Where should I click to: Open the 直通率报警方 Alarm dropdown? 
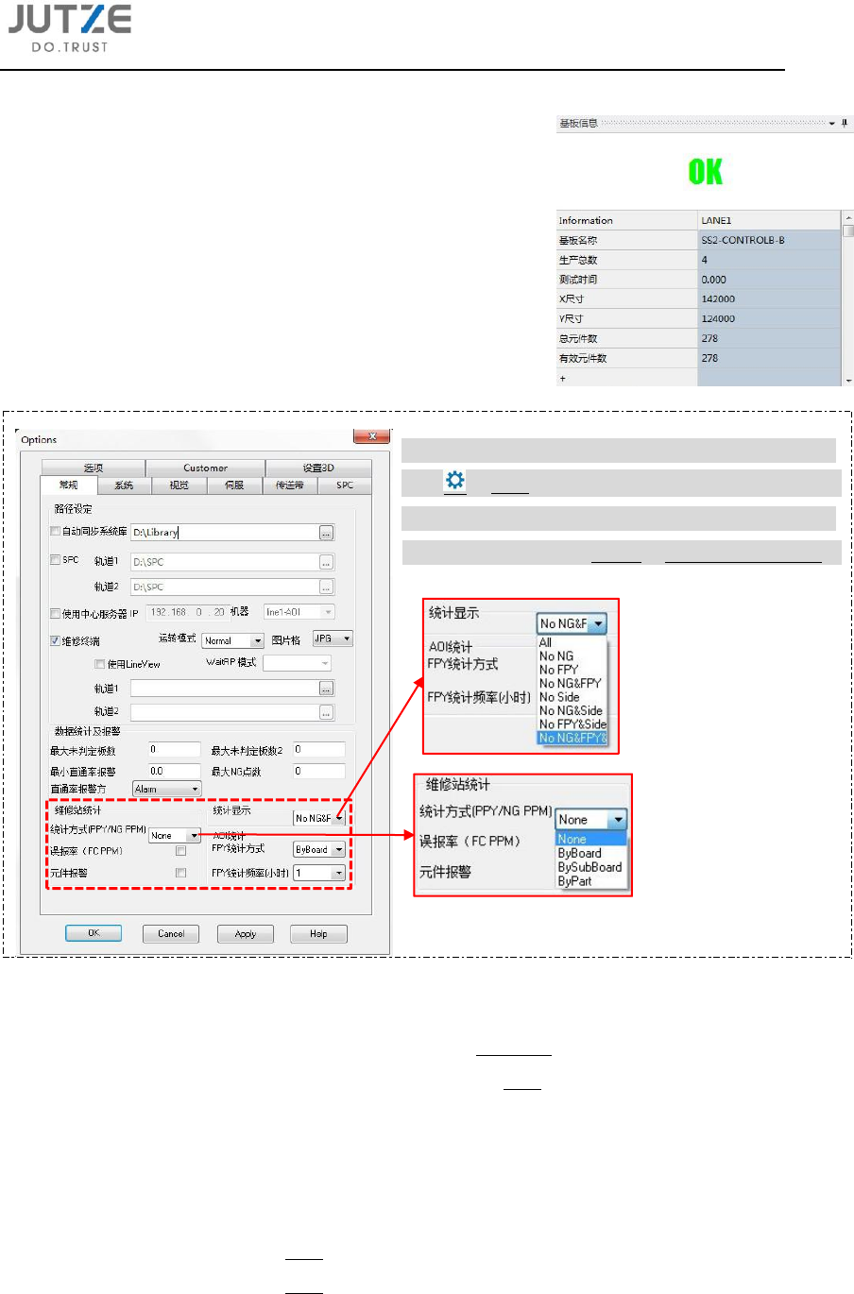click(167, 789)
